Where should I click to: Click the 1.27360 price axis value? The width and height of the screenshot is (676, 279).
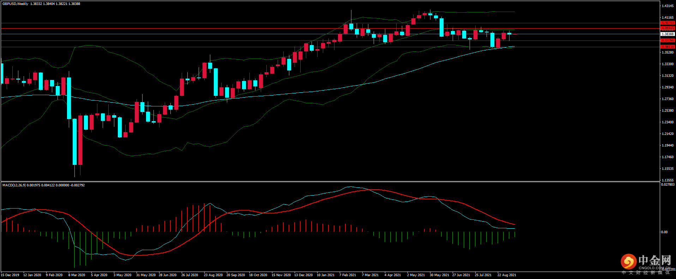coord(668,99)
